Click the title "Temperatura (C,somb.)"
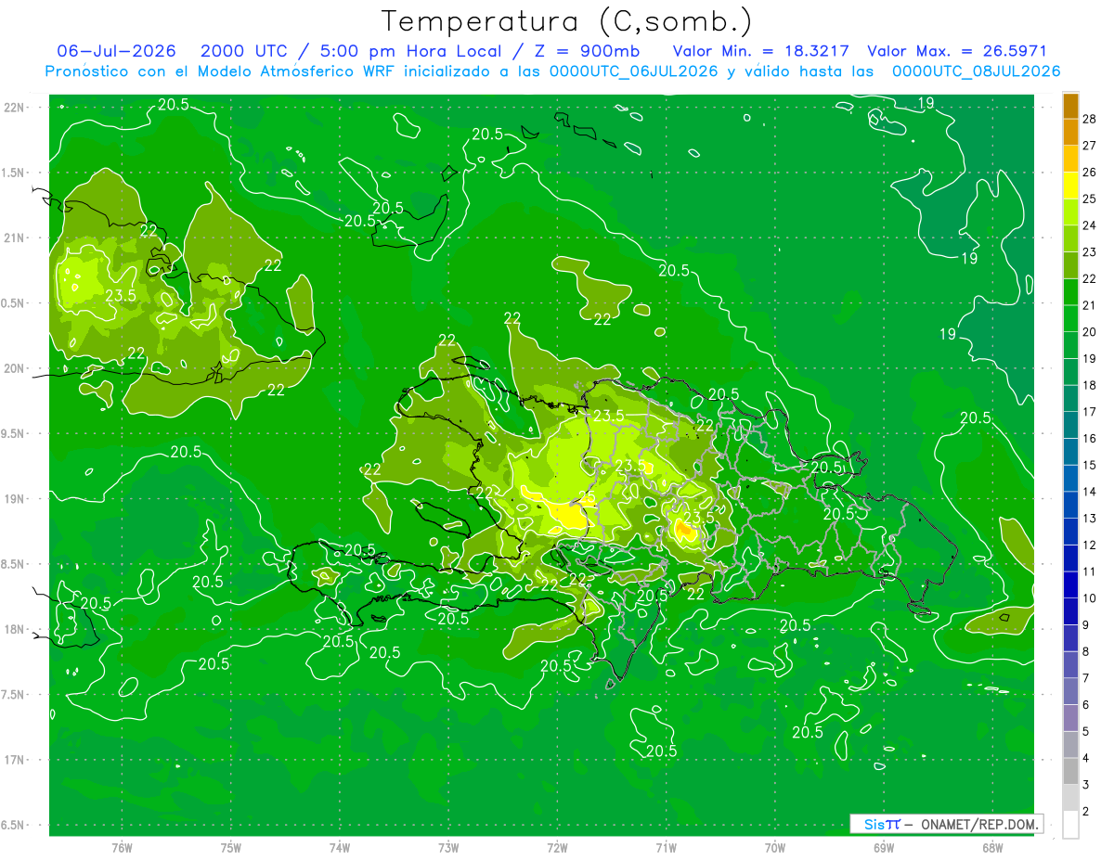 (x=566, y=21)
